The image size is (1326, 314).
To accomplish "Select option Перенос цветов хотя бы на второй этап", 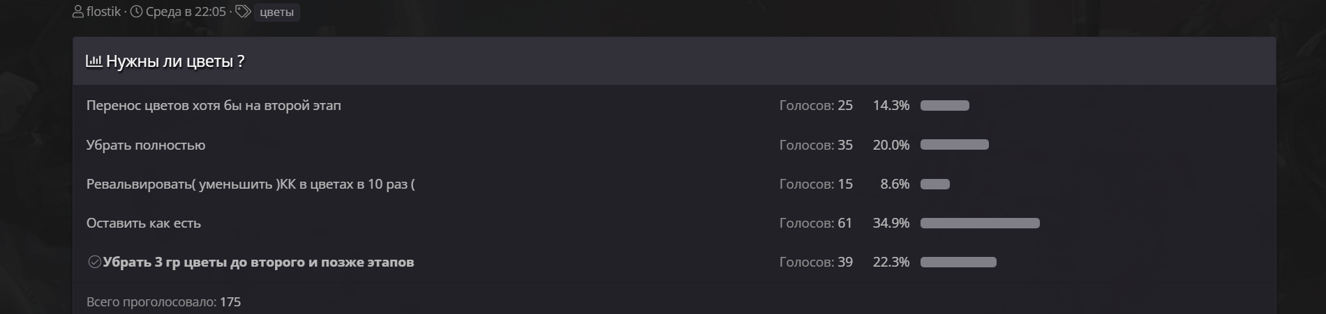I will click(x=214, y=106).
